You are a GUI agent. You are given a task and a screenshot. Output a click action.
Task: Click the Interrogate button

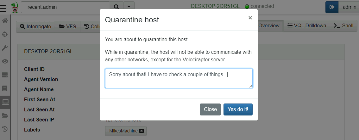[x=35, y=26]
